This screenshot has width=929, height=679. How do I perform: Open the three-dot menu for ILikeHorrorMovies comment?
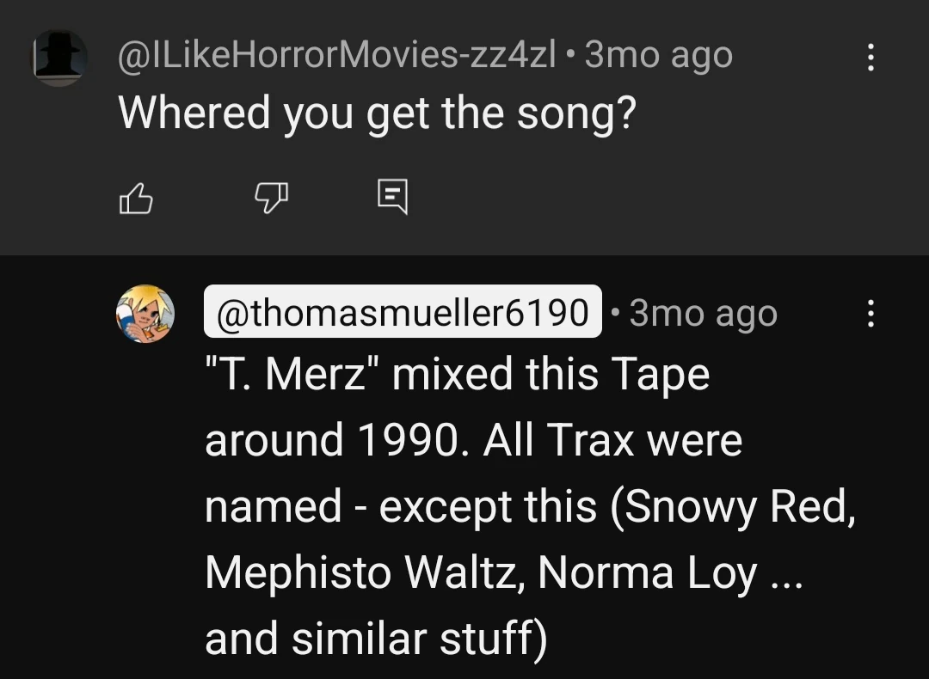click(x=871, y=58)
